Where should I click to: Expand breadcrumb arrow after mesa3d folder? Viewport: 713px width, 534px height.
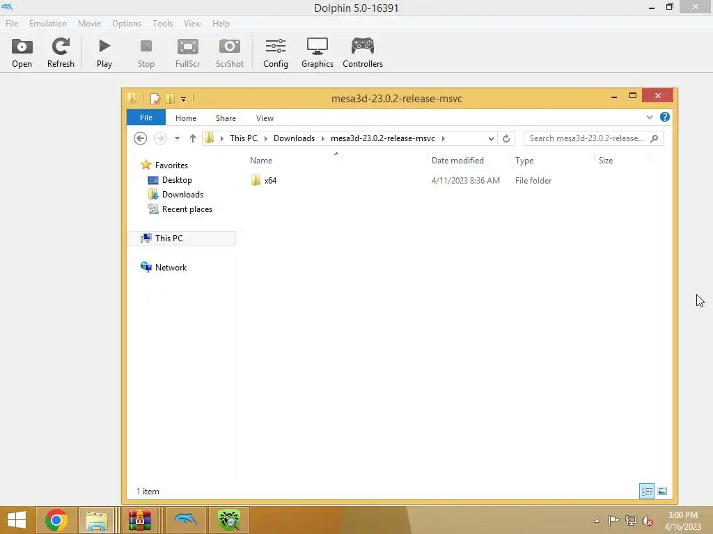click(x=443, y=138)
